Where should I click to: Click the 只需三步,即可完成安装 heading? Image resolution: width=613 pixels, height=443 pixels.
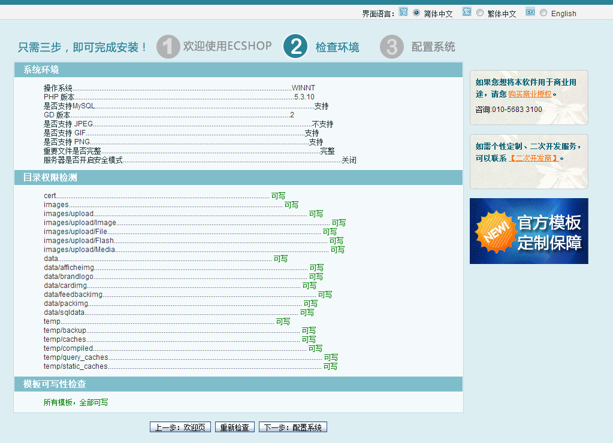tap(82, 47)
